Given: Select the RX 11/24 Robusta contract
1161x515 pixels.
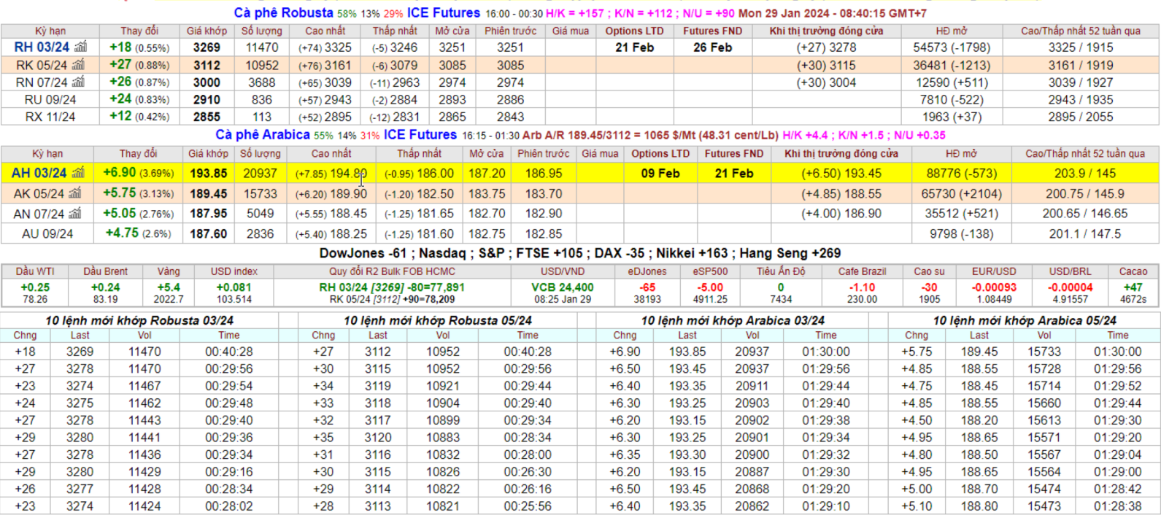Looking at the screenshot, I should click(x=50, y=117).
